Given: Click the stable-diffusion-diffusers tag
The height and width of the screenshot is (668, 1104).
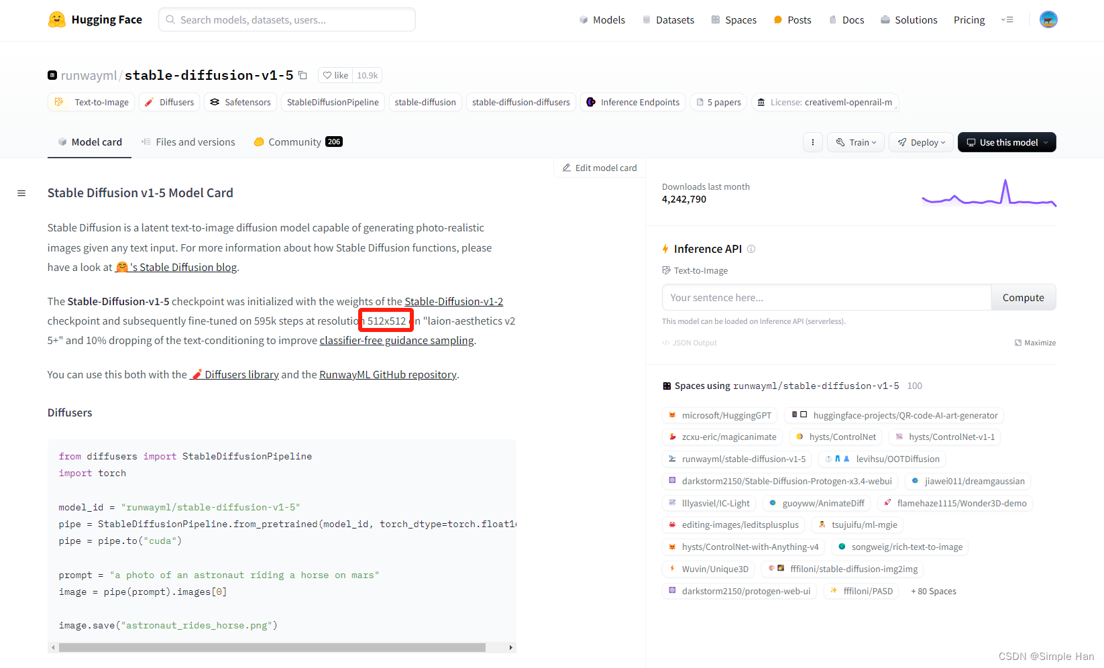Looking at the screenshot, I should point(521,102).
